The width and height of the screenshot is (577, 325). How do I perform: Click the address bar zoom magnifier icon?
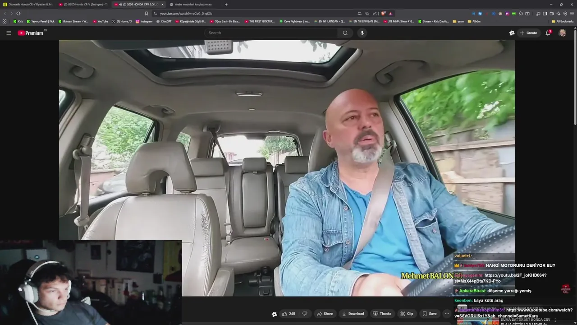click(x=367, y=14)
